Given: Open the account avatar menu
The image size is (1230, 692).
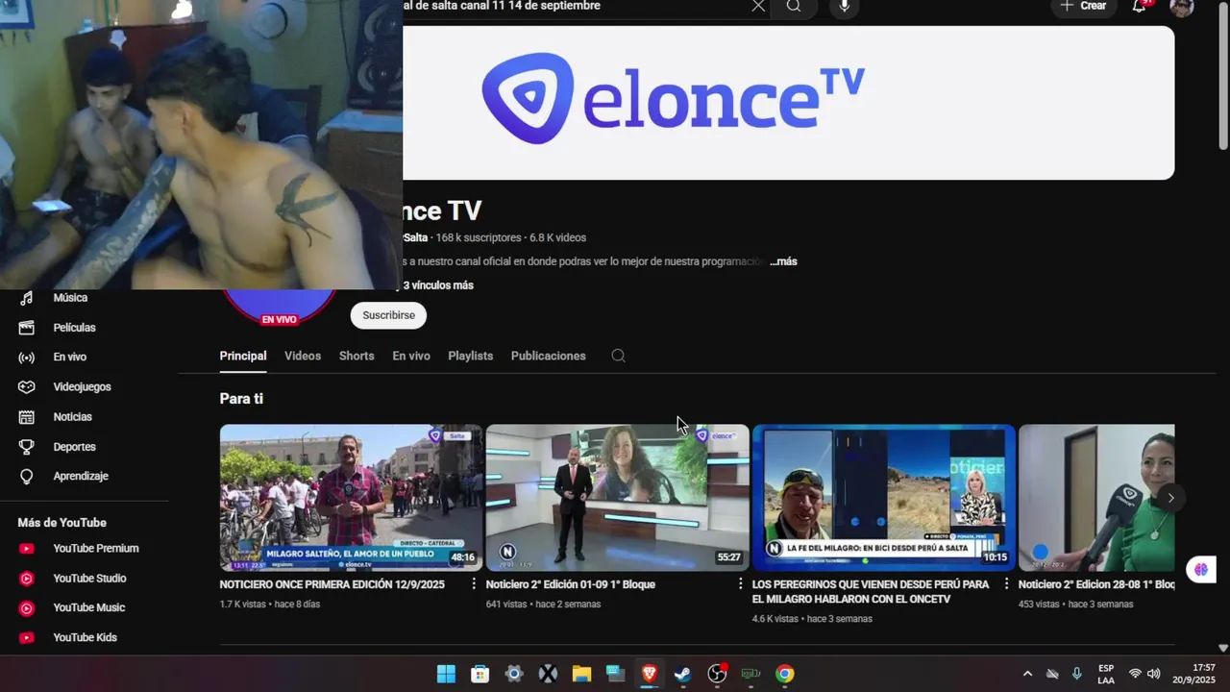Looking at the screenshot, I should point(1182,6).
